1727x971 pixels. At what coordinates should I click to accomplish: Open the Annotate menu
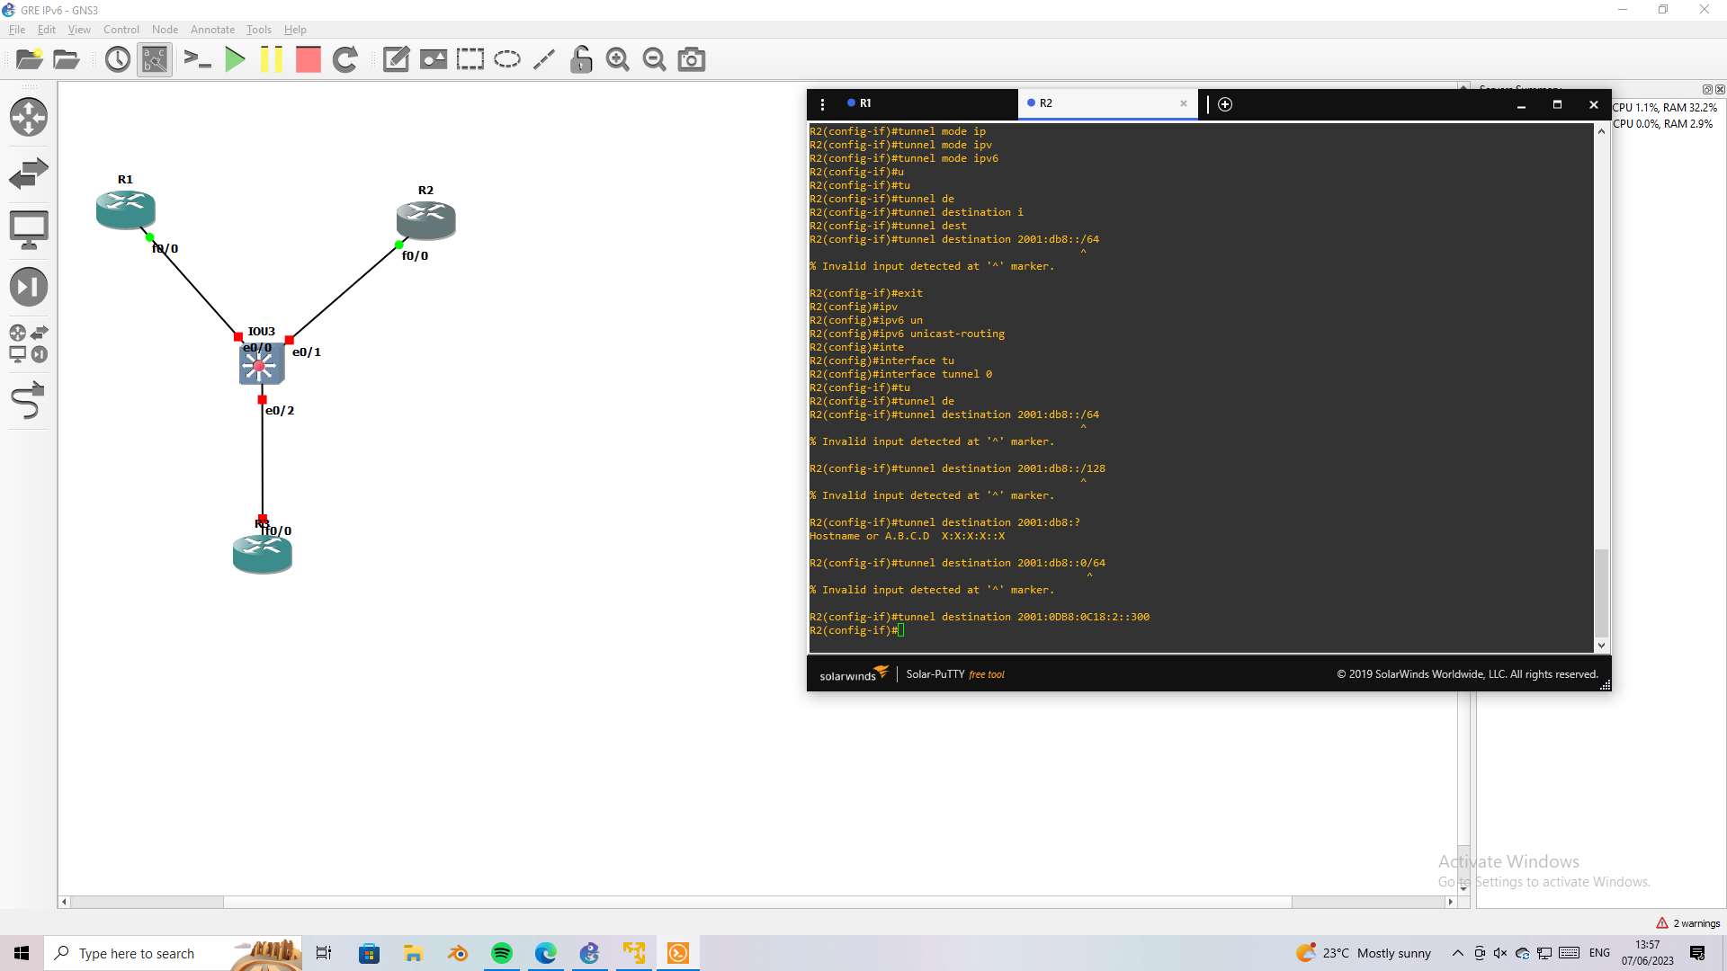click(212, 29)
